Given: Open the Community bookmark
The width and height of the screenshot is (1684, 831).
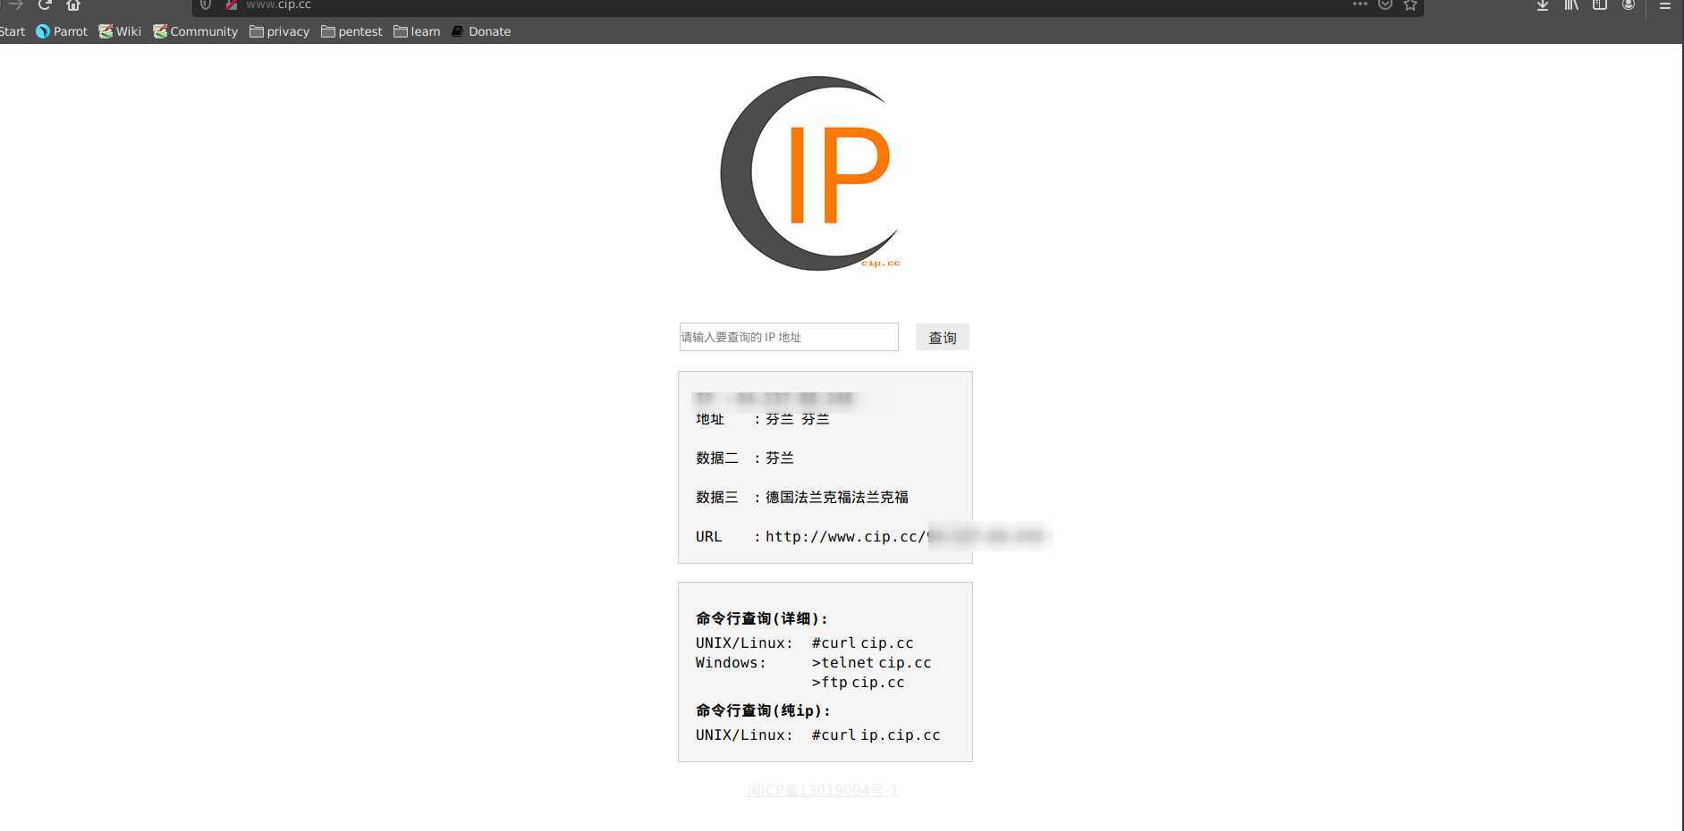Looking at the screenshot, I should coord(195,31).
